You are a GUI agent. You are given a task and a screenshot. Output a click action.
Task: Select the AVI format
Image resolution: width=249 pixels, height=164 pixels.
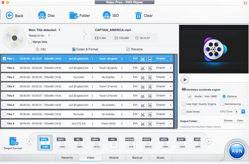113,143
